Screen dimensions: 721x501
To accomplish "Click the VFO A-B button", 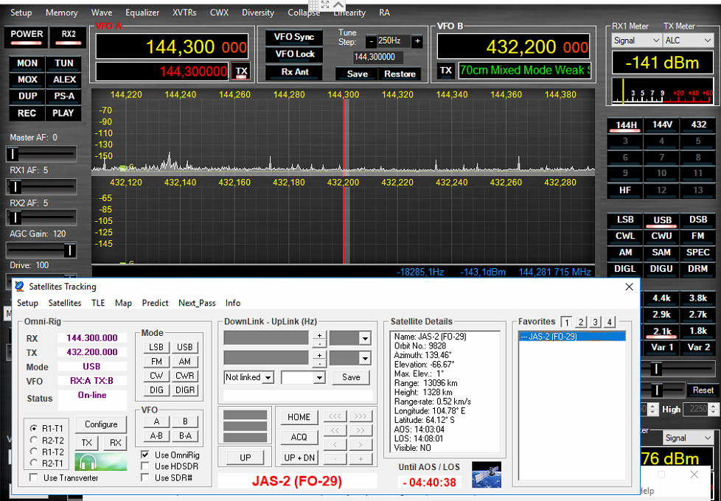I will click(156, 435).
